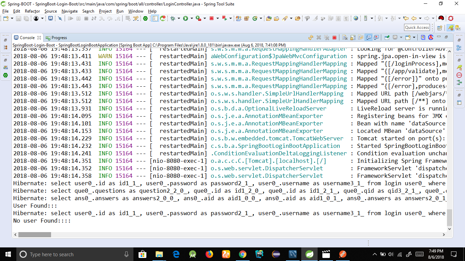Expand the New wizard dropdown arrow
The image size is (465, 261).
click(12, 18)
